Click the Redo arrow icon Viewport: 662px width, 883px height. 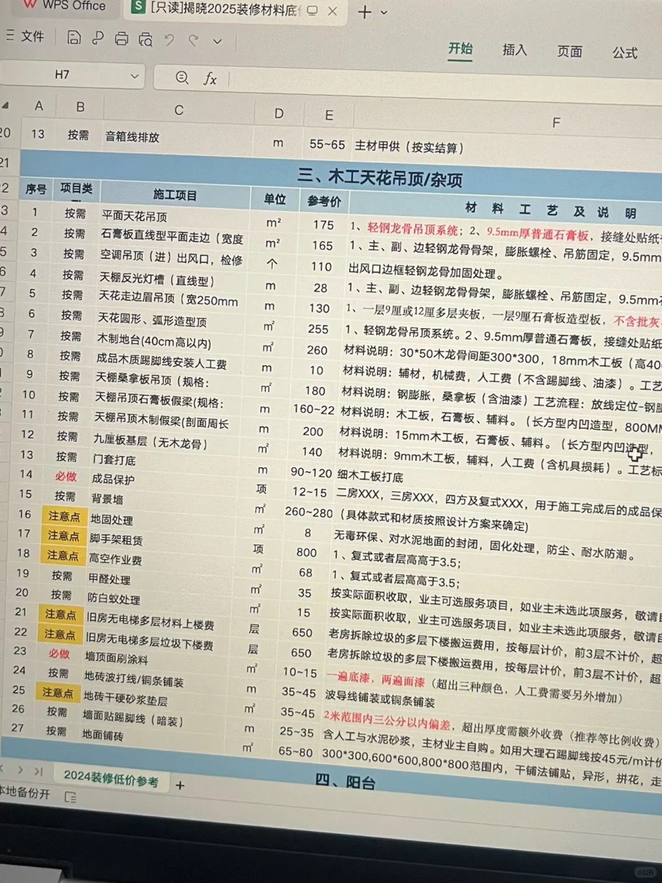click(x=194, y=40)
